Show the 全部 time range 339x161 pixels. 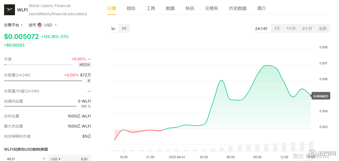click(322, 29)
